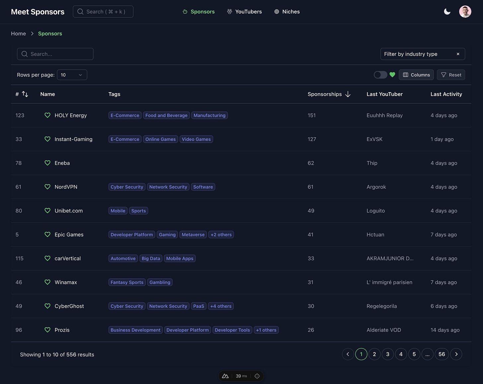Image resolution: width=483 pixels, height=384 pixels.
Task: Favorite CyberGhost with heart icon
Action: (47, 306)
